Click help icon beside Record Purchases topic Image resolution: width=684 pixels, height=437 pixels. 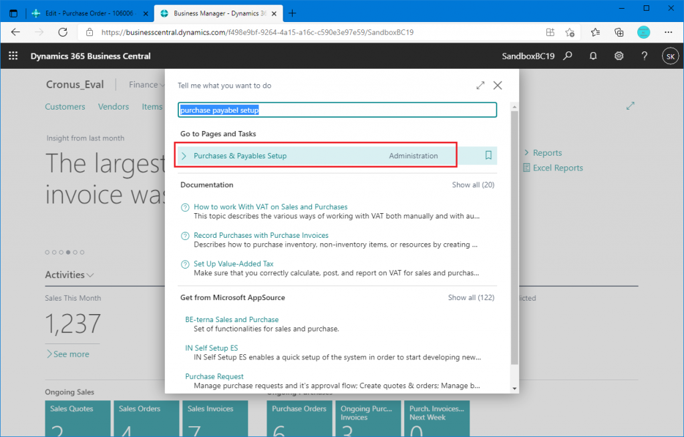(x=185, y=236)
